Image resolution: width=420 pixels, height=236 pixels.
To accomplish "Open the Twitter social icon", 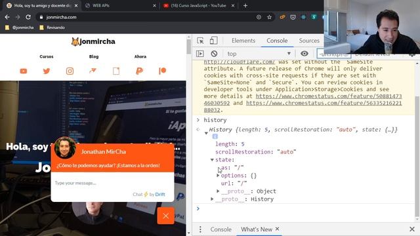I will 47,71.
